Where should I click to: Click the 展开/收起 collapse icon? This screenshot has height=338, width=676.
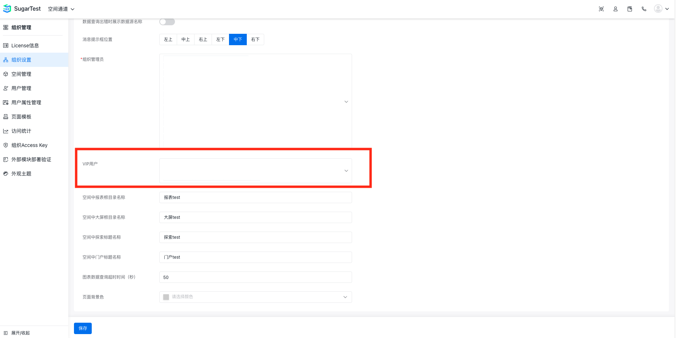click(6, 333)
